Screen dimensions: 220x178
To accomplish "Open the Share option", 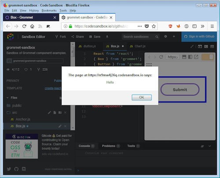I will pos(77,36).
